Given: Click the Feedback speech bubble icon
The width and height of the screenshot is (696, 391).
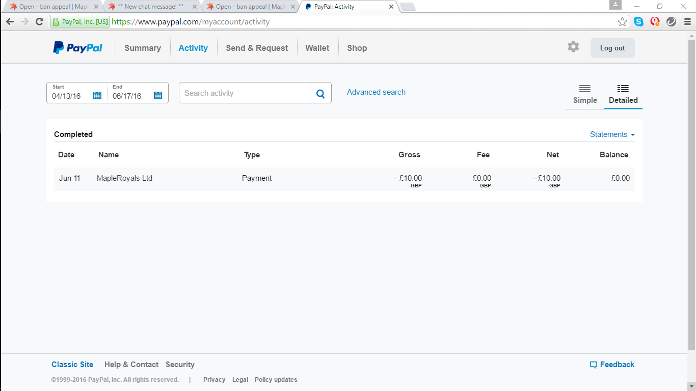Looking at the screenshot, I should point(594,365).
